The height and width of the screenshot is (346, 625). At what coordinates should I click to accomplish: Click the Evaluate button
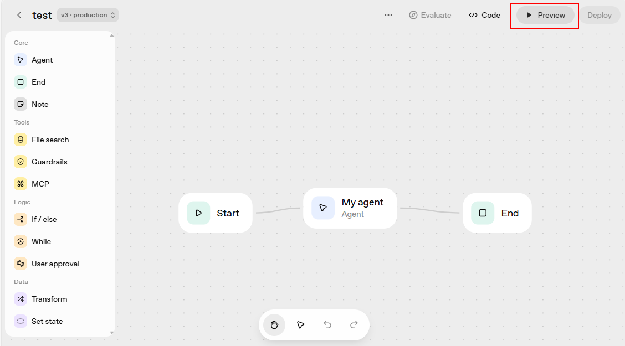coord(430,15)
